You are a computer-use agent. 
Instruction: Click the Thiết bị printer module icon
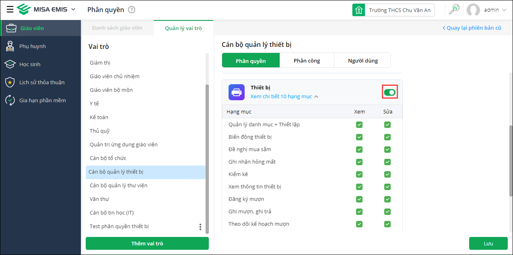236,92
